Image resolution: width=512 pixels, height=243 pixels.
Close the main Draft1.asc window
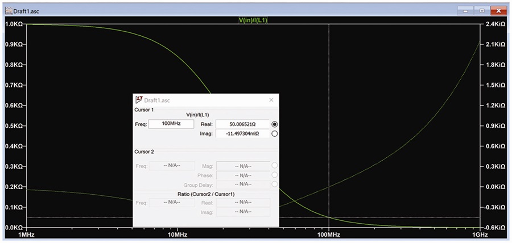pos(498,11)
